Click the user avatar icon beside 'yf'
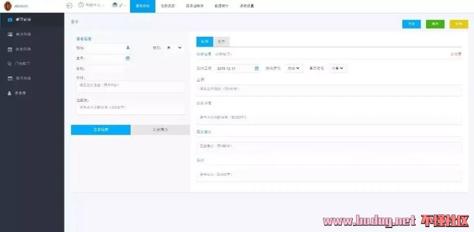Image resolution: width=474 pixels, height=232 pixels. click(115, 5)
